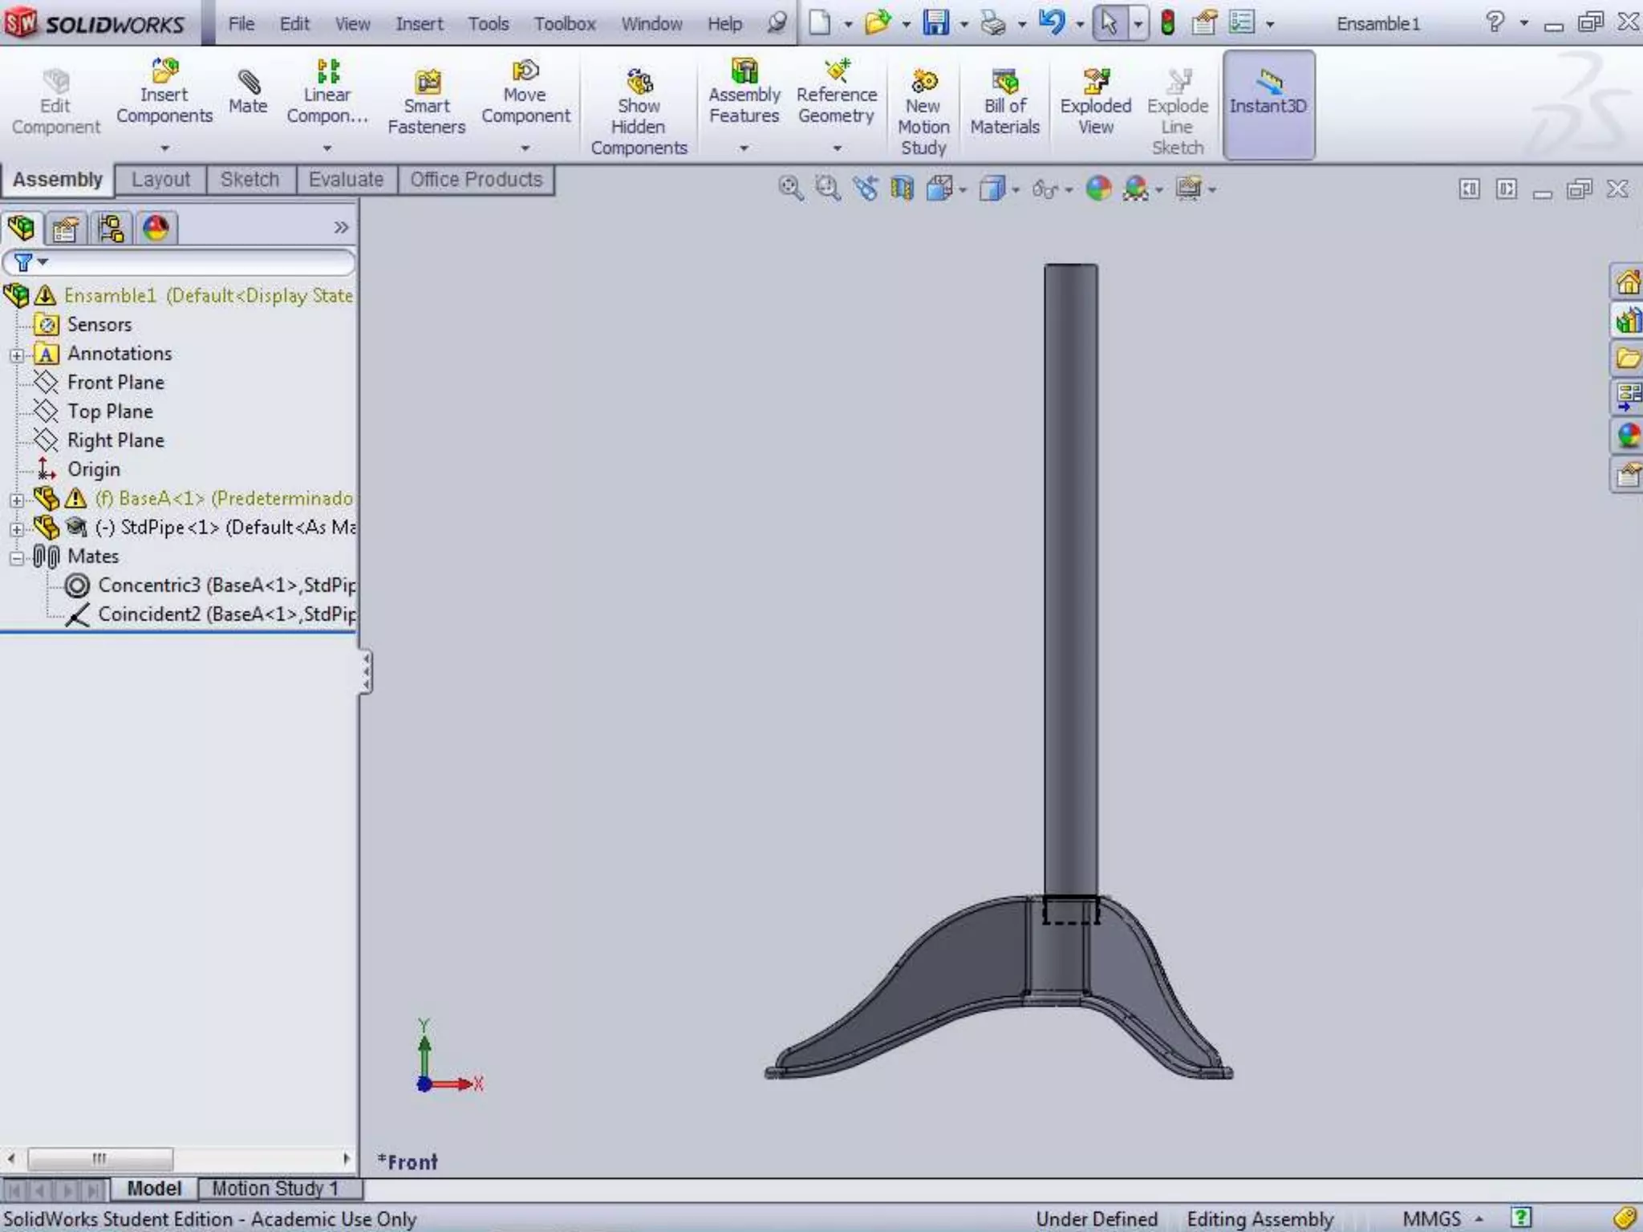Click the Mate paperclip tool
Screen dimensions: 1643x1232
248,92
